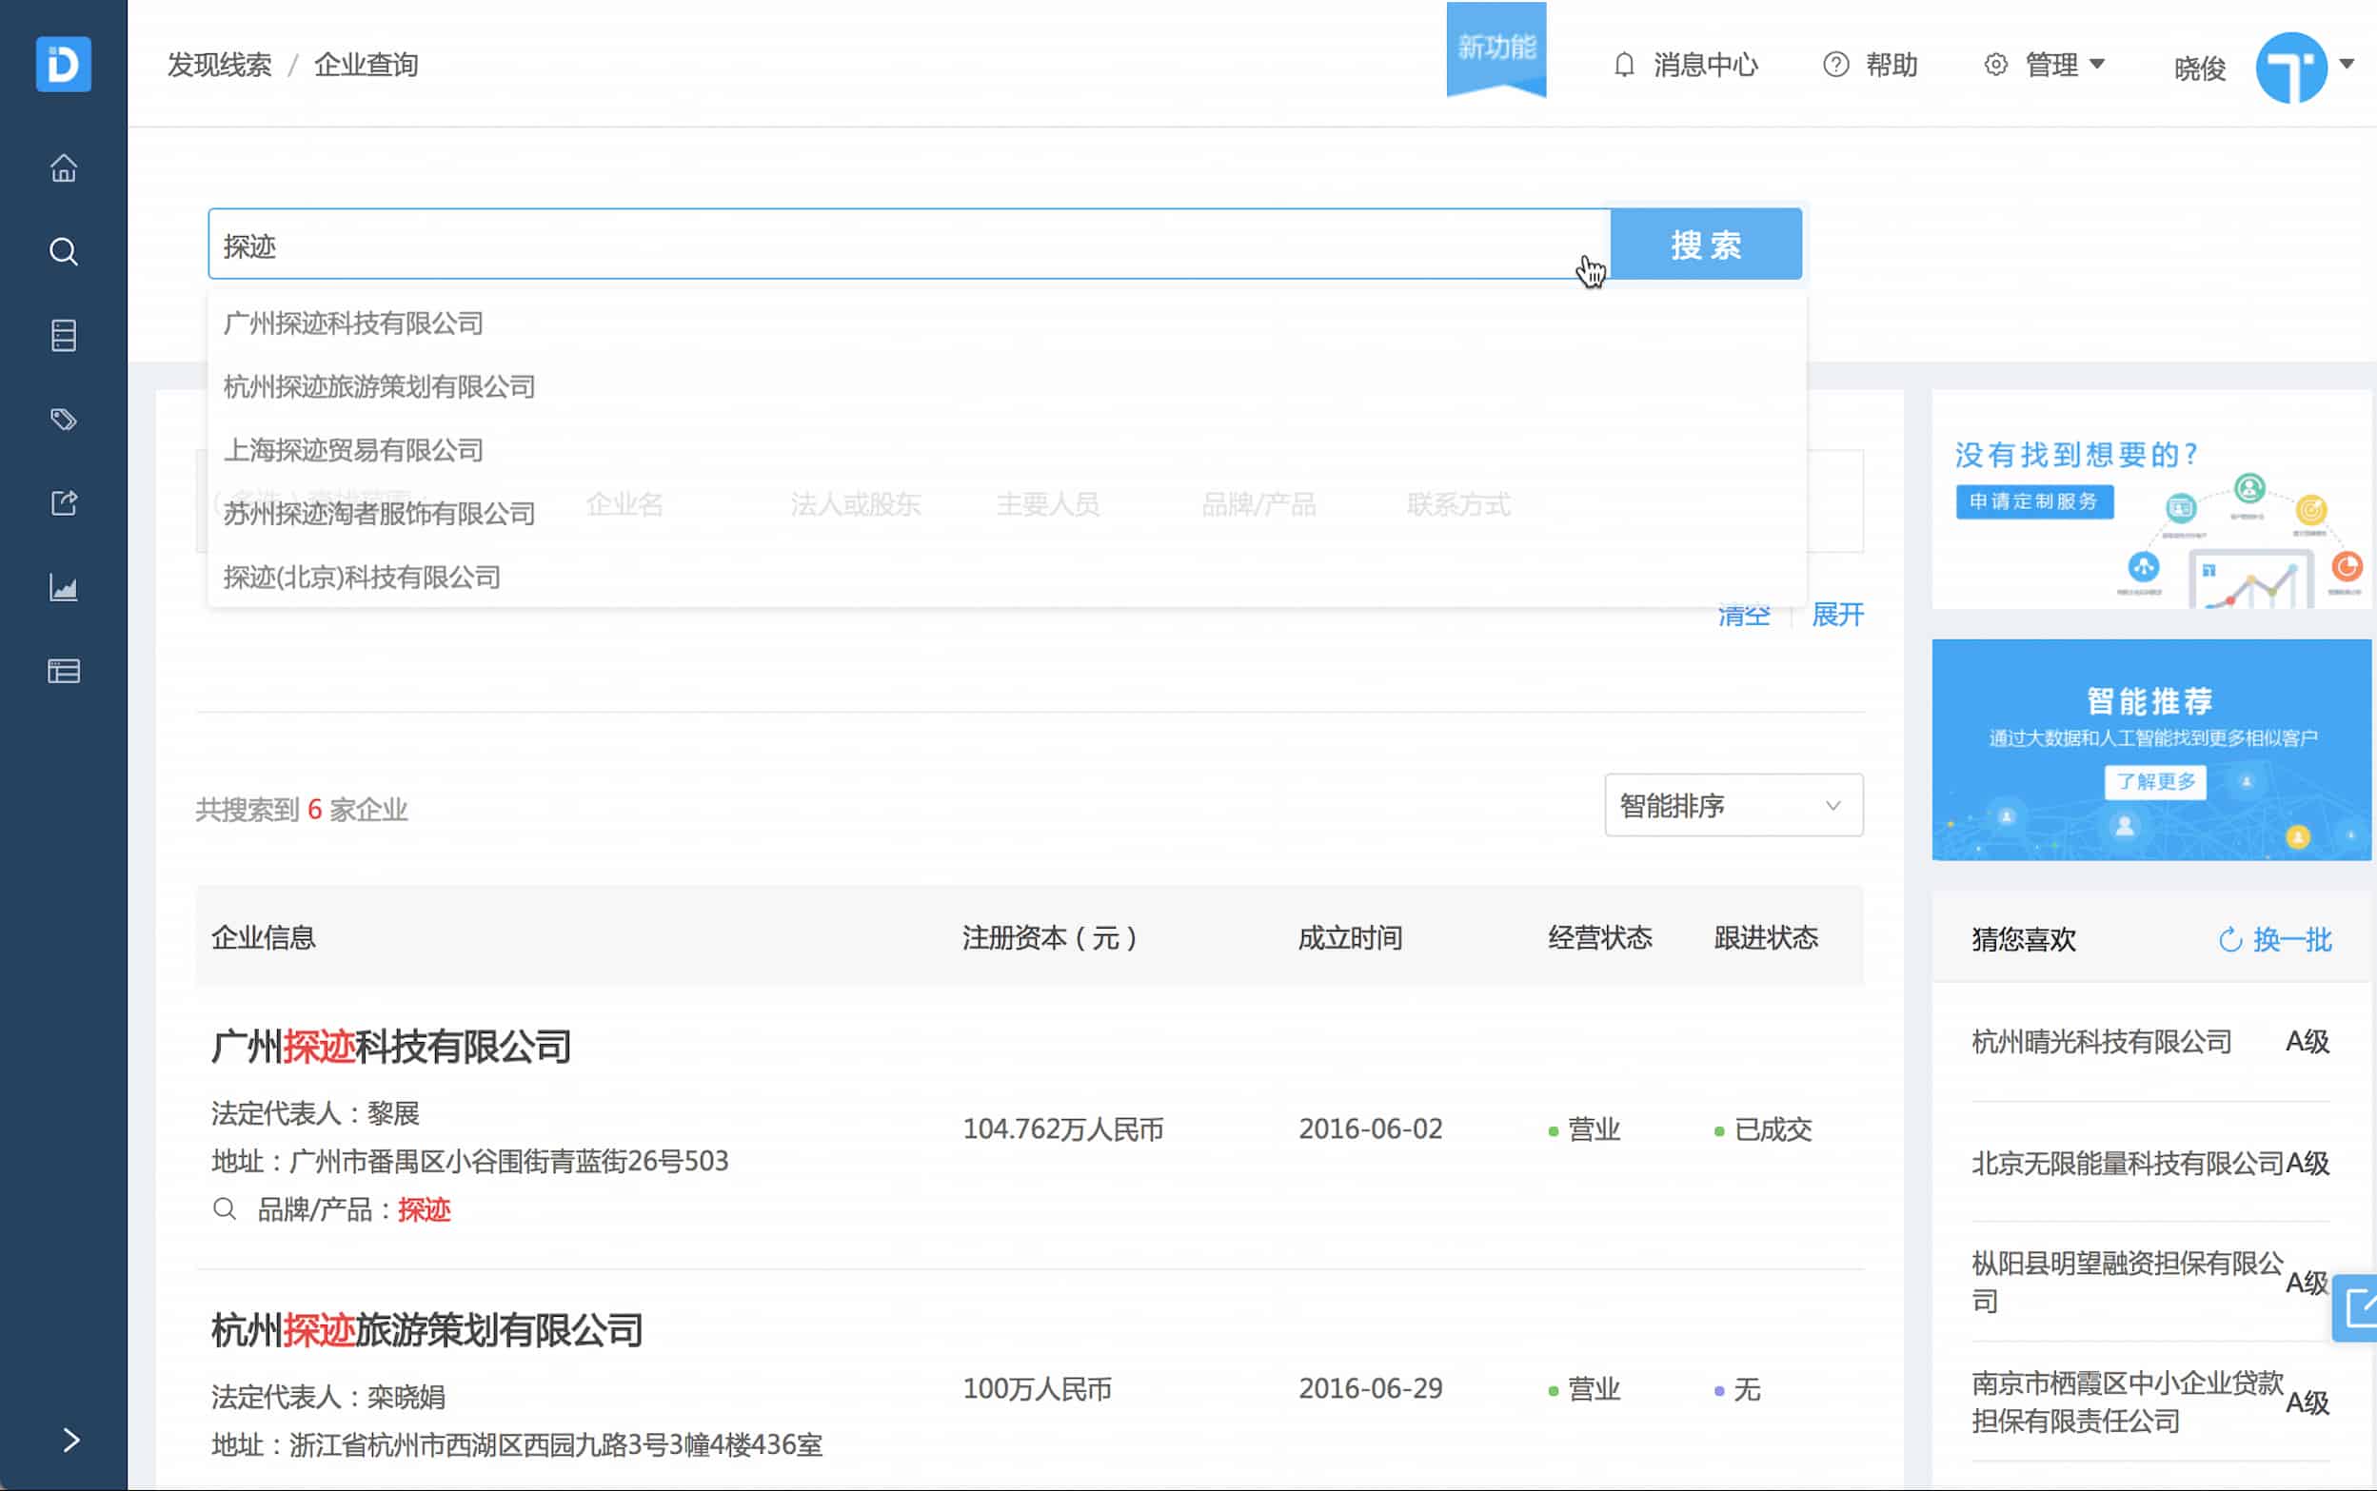Click 申请定制服务 button
2377x1491 pixels.
[2033, 500]
